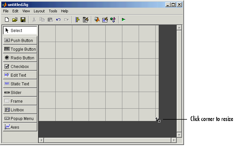Pick the Slider component

tap(20, 92)
